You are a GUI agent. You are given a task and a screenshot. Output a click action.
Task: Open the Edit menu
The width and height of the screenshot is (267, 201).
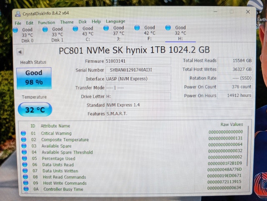click(x=30, y=23)
